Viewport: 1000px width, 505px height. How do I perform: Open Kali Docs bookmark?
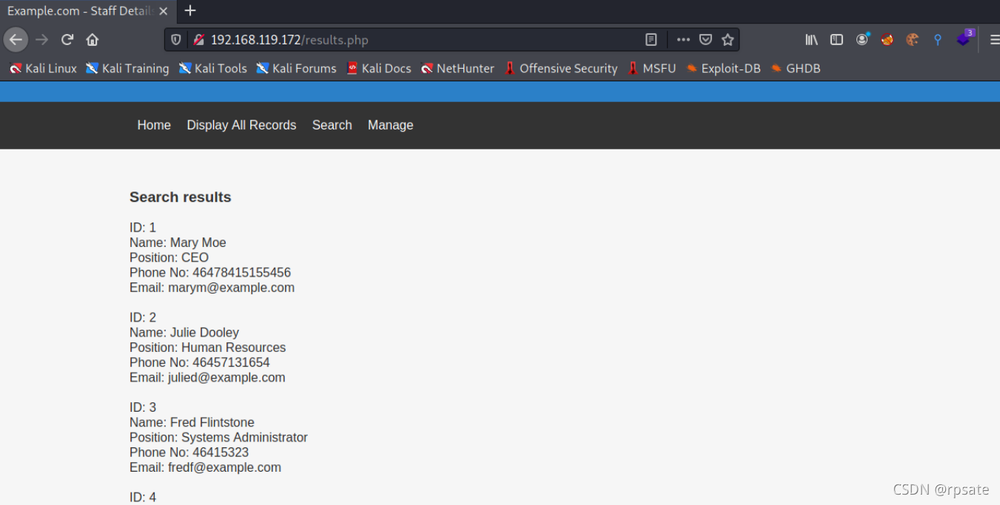click(379, 68)
